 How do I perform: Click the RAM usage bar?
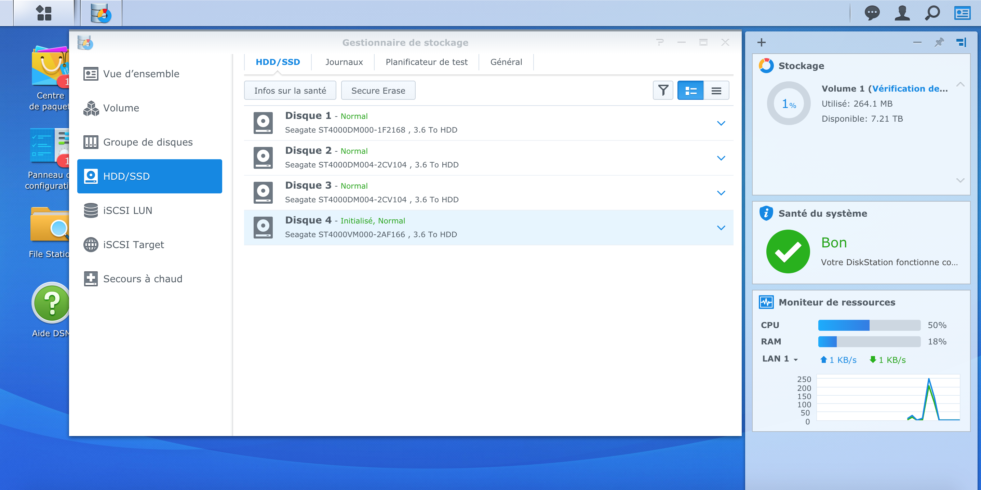(x=869, y=341)
